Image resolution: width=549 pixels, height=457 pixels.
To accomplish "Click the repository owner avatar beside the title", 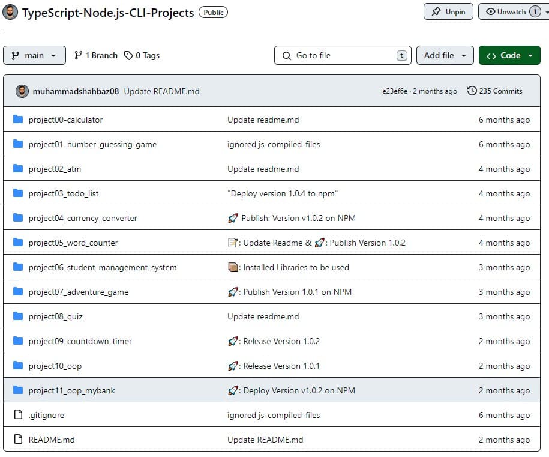I will pyautogui.click(x=10, y=12).
